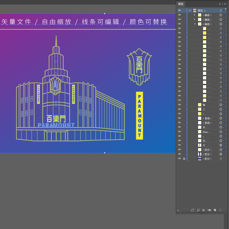The image size is (229, 229).
Task: Click the target circle of 图层 1
Action: click(221, 10)
